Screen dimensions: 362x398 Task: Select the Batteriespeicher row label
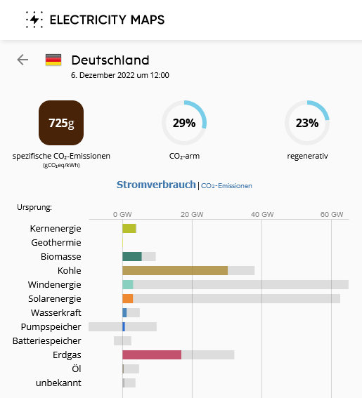click(x=47, y=341)
